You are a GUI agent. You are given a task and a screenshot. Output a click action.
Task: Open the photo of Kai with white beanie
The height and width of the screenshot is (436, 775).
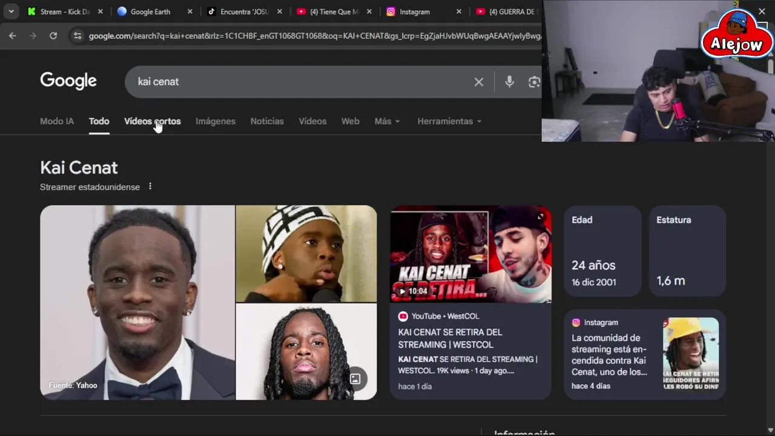click(x=306, y=253)
